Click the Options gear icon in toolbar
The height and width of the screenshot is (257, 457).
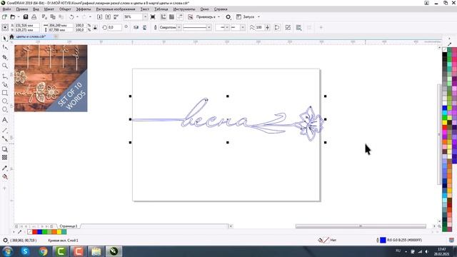coord(228,17)
